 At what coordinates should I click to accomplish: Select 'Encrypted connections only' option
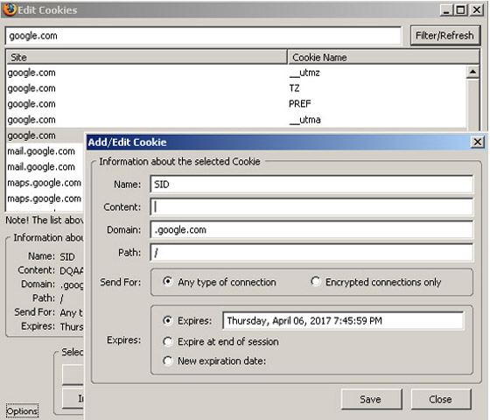(316, 281)
